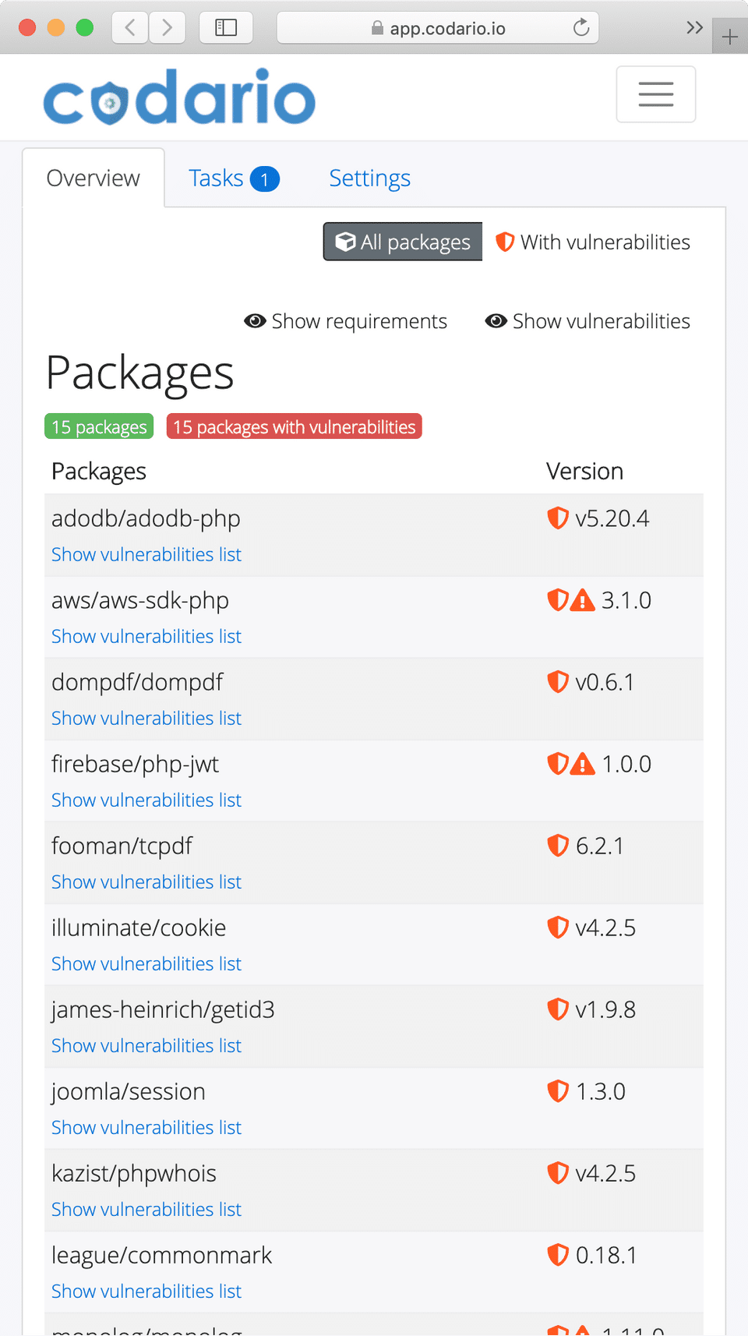The height and width of the screenshot is (1336, 748).
Task: Open the hamburger navigation menu
Action: click(655, 94)
